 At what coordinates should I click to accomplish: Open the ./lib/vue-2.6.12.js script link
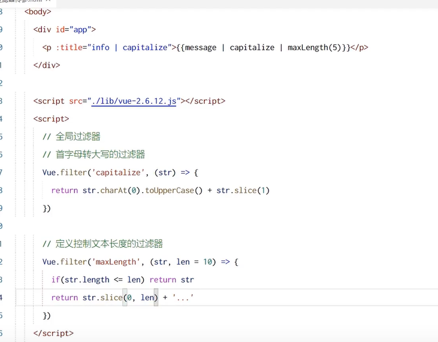(134, 101)
